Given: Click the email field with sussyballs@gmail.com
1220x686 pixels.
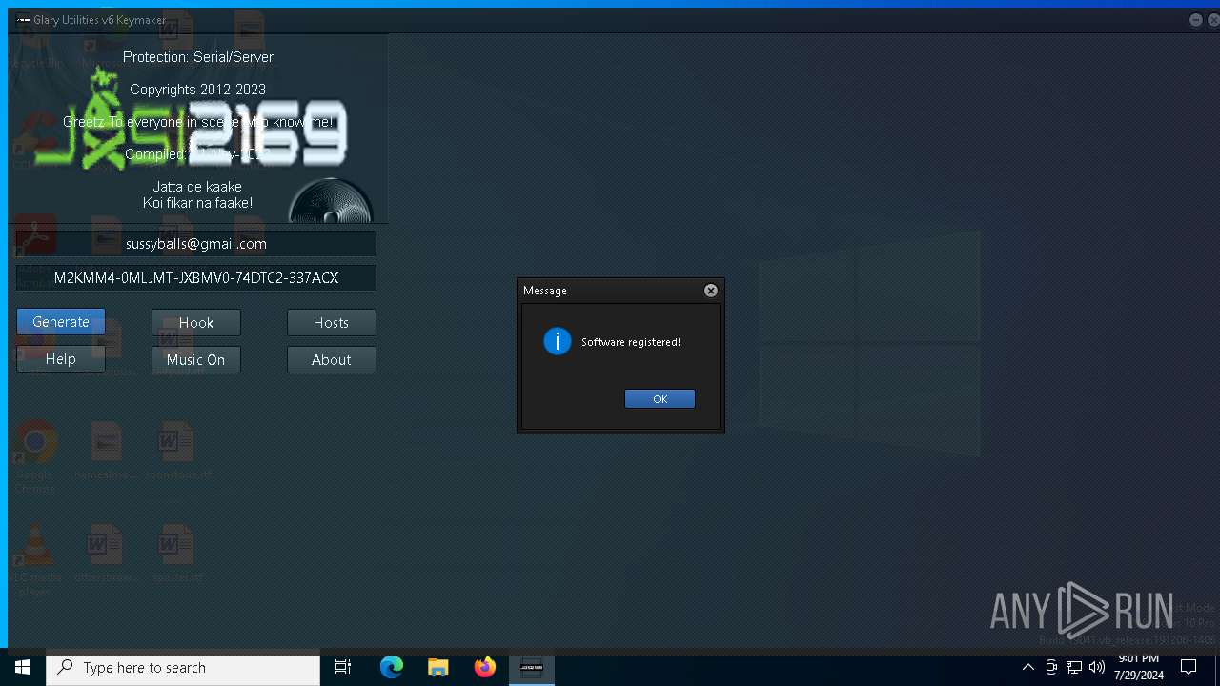Looking at the screenshot, I should coord(196,243).
